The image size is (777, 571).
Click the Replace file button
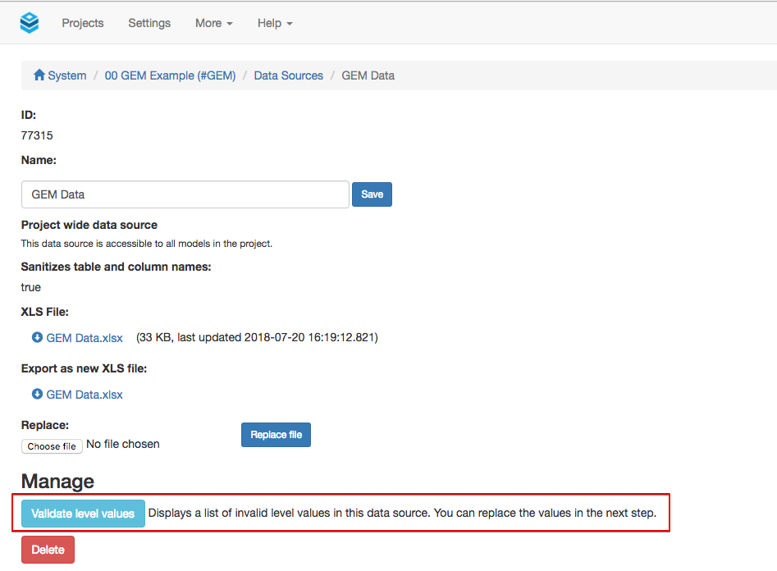click(276, 435)
